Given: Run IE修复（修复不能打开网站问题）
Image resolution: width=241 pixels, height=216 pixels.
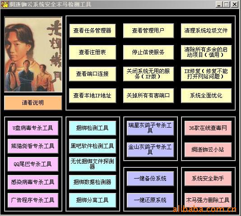Looking at the screenshot, I should tap(206, 74).
